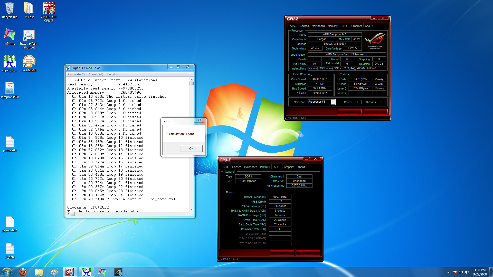Screen dimensions: 493x277
Task: Open the Help(H) menu in Super PI
Action: point(112,74)
